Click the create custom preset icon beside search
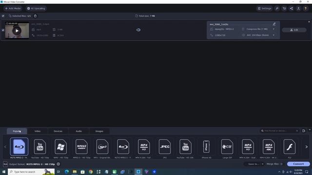This screenshot has height=175, width=312. click(304, 131)
